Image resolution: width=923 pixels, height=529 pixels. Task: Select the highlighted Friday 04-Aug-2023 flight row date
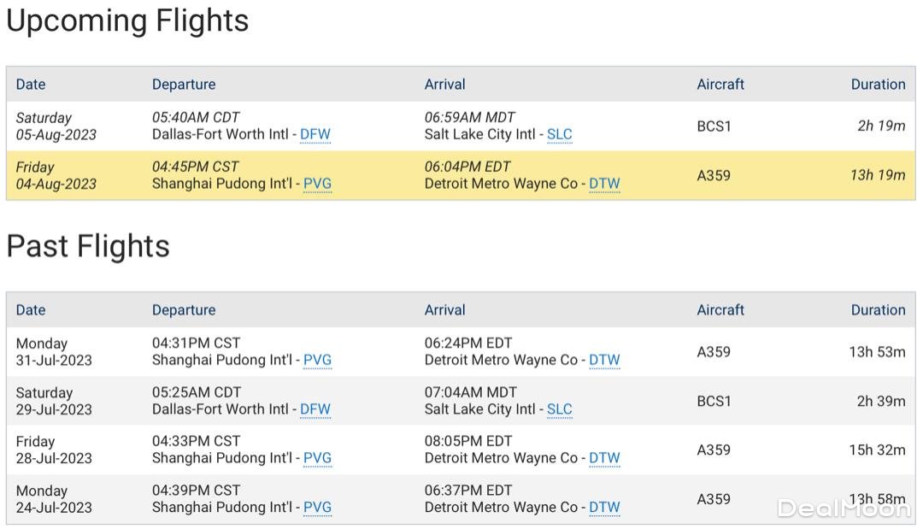[x=56, y=176]
